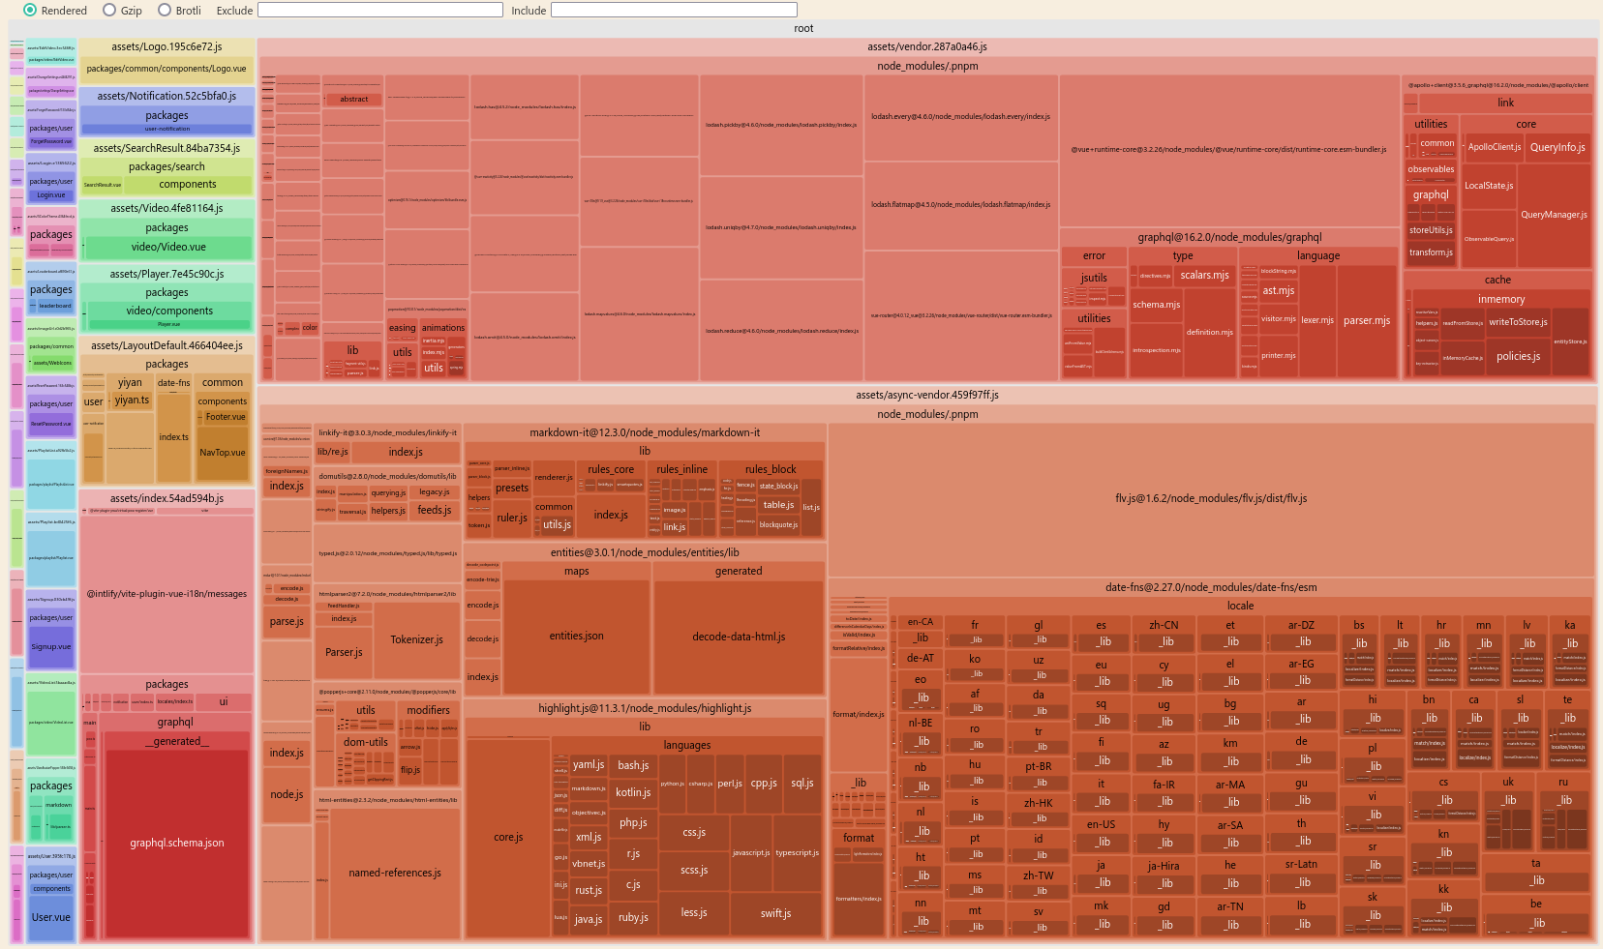
Task: Select the rules_block folder
Action: (x=771, y=469)
